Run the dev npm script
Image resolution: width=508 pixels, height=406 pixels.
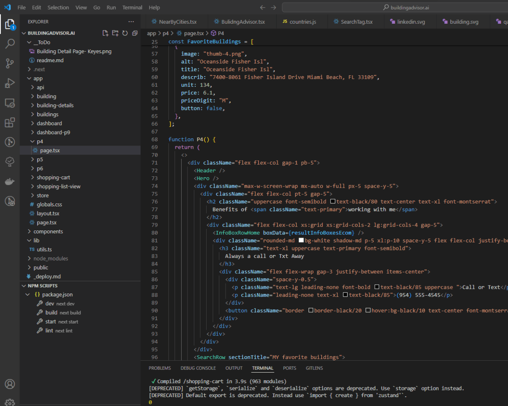point(50,304)
